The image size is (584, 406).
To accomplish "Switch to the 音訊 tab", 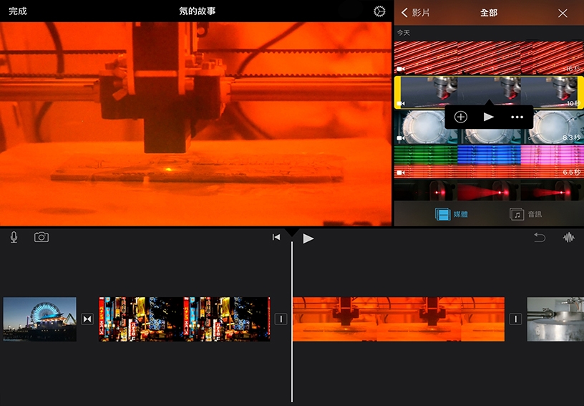I will 526,214.
